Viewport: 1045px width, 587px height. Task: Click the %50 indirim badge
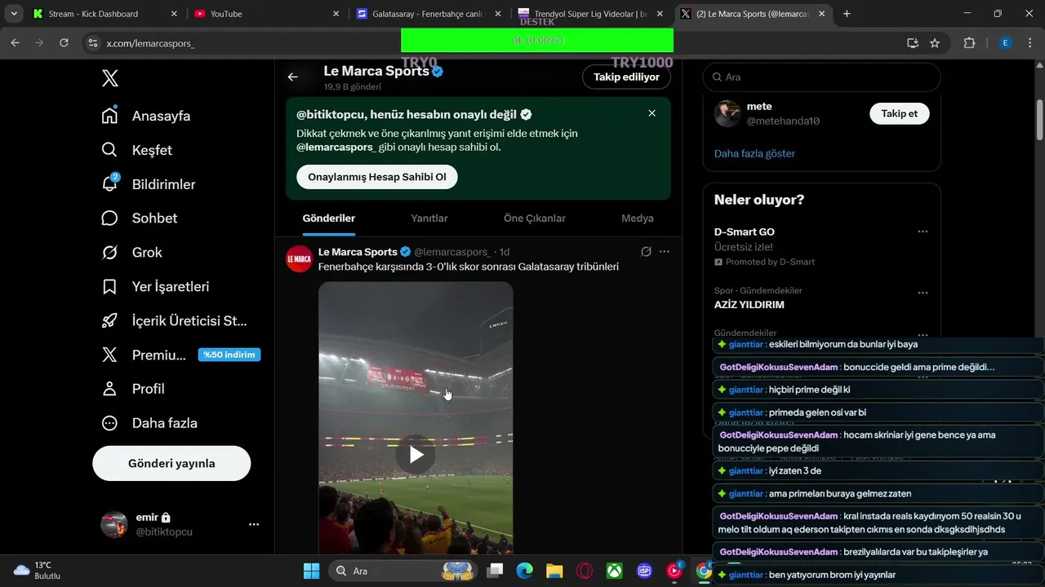(x=229, y=355)
